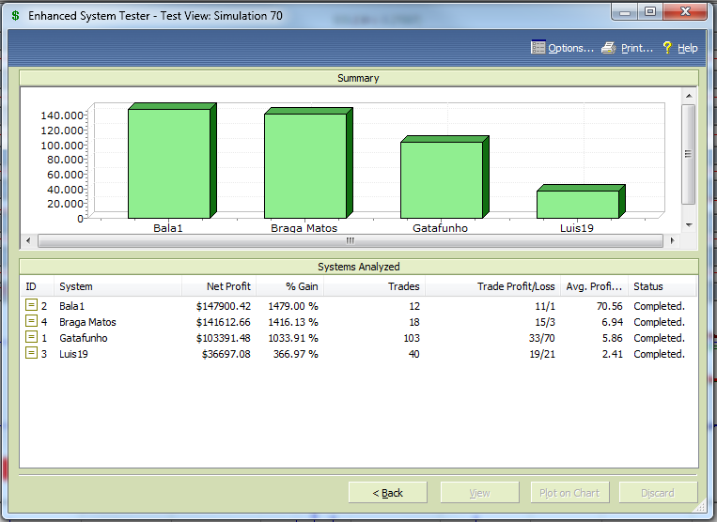Click chart scroll right arrow

(x=672, y=240)
